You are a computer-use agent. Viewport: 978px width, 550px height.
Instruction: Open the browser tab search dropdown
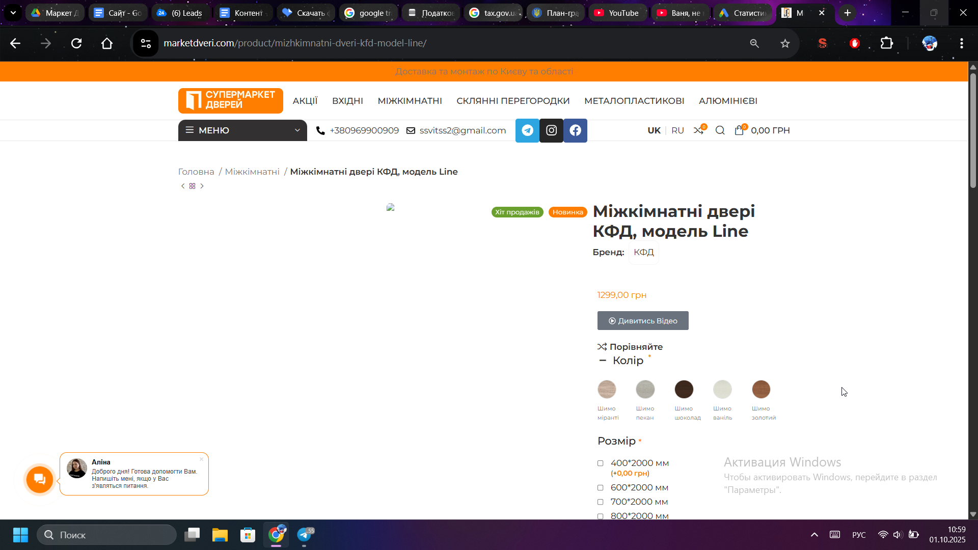pyautogui.click(x=13, y=13)
